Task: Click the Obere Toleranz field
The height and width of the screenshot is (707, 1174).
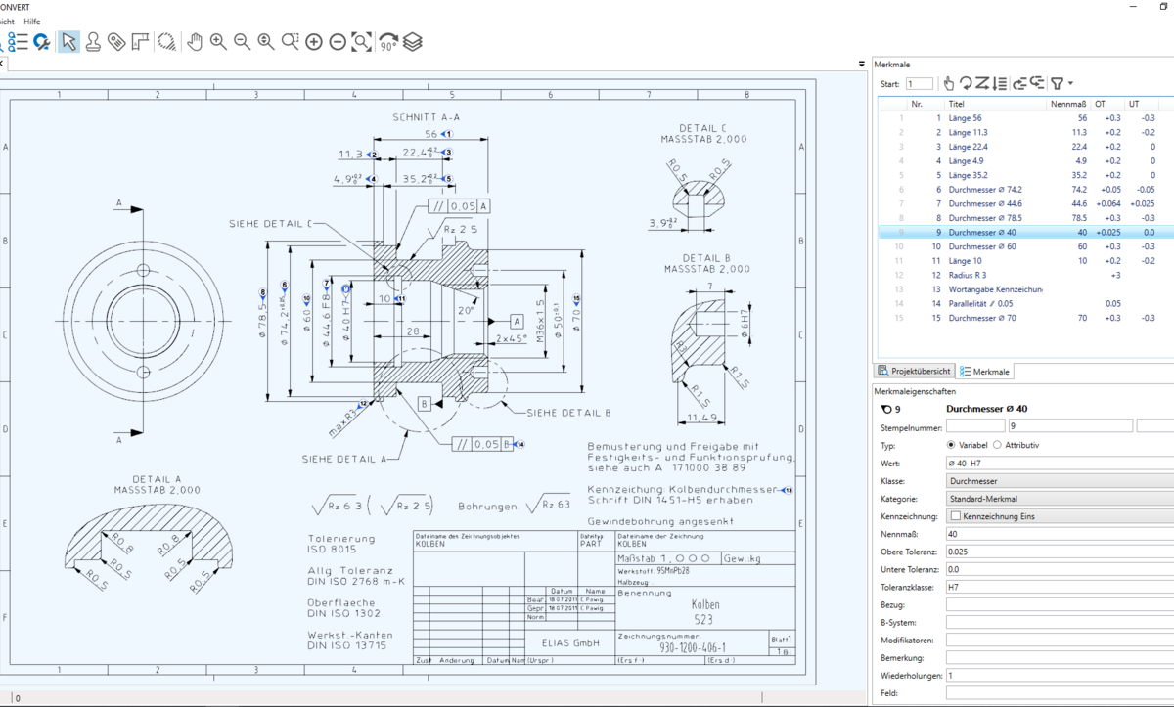Action: [1060, 552]
